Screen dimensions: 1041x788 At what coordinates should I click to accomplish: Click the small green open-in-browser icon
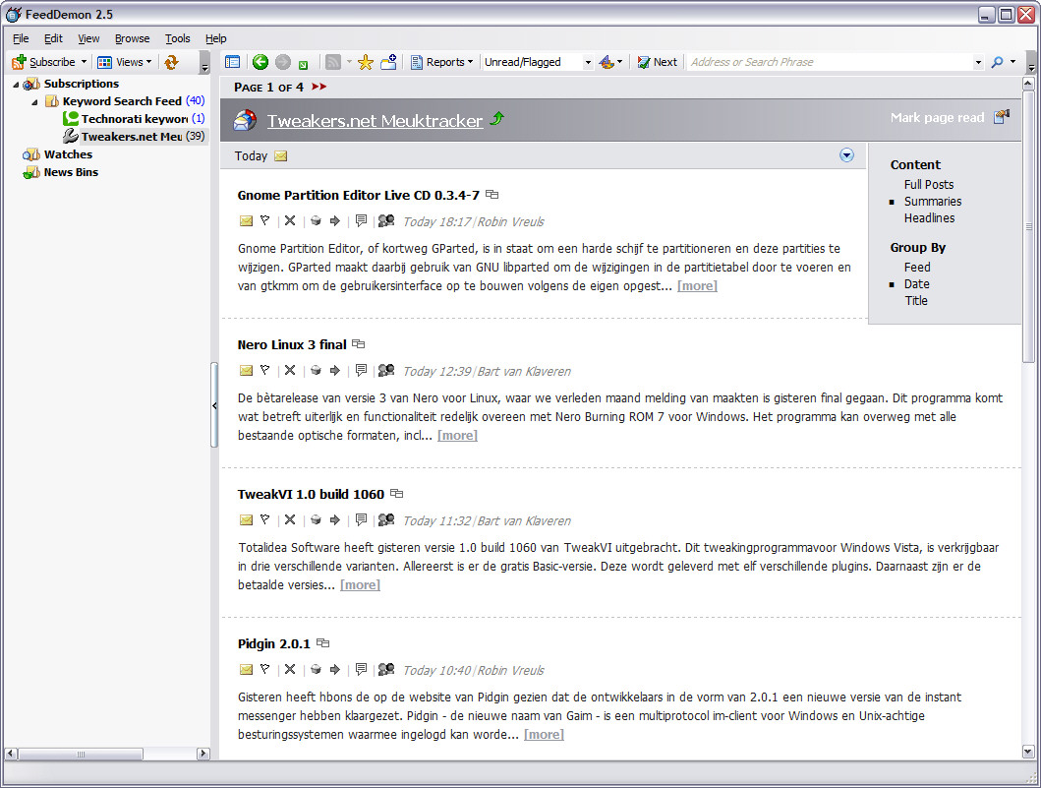pyautogui.click(x=304, y=65)
